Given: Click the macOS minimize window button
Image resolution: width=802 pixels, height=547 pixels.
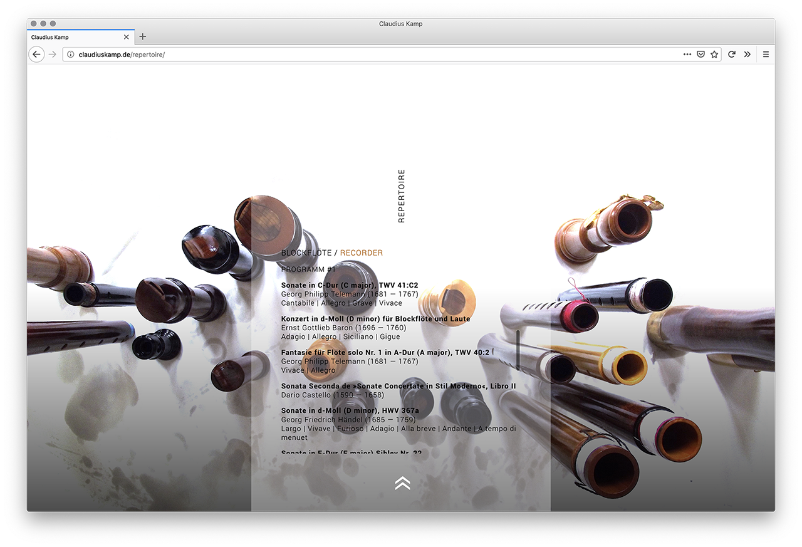Looking at the screenshot, I should [43, 24].
